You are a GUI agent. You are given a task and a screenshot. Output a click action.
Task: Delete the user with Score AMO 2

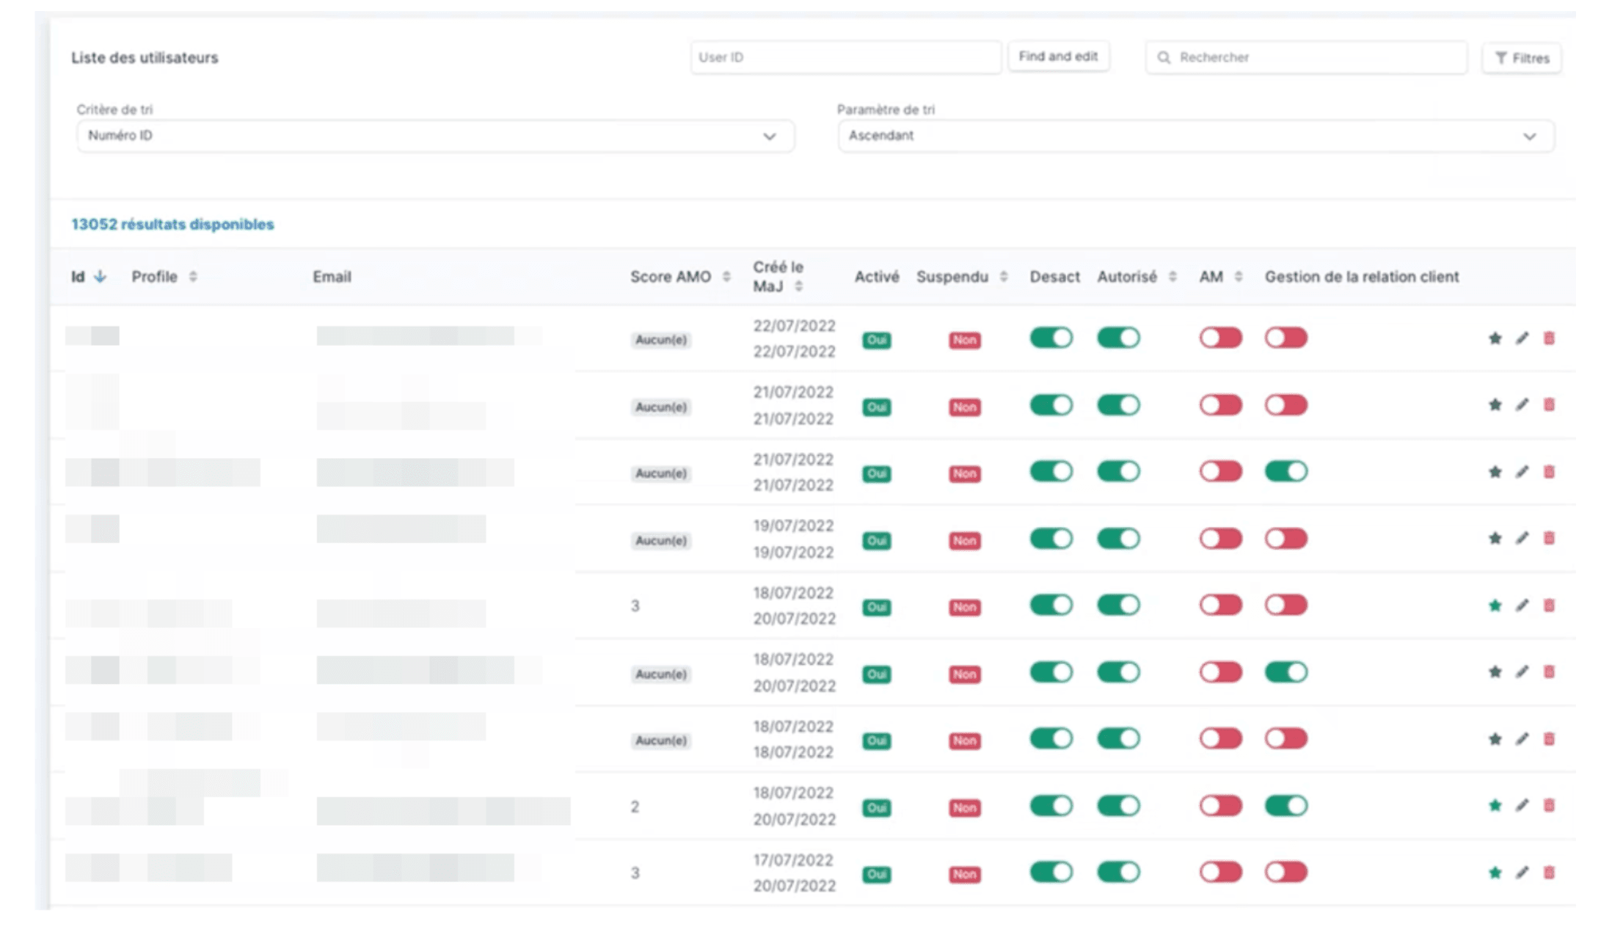1549,806
